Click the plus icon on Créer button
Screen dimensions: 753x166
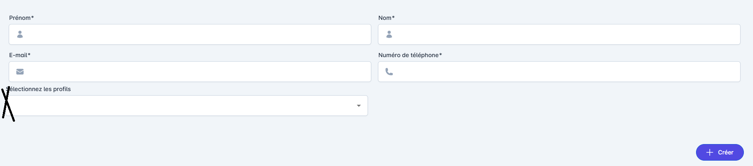(x=710, y=152)
